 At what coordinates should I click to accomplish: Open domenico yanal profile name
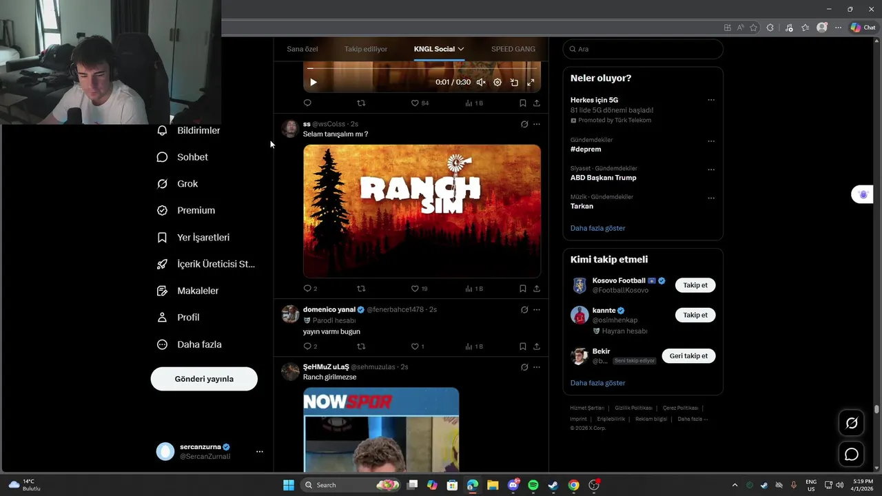pyautogui.click(x=329, y=309)
